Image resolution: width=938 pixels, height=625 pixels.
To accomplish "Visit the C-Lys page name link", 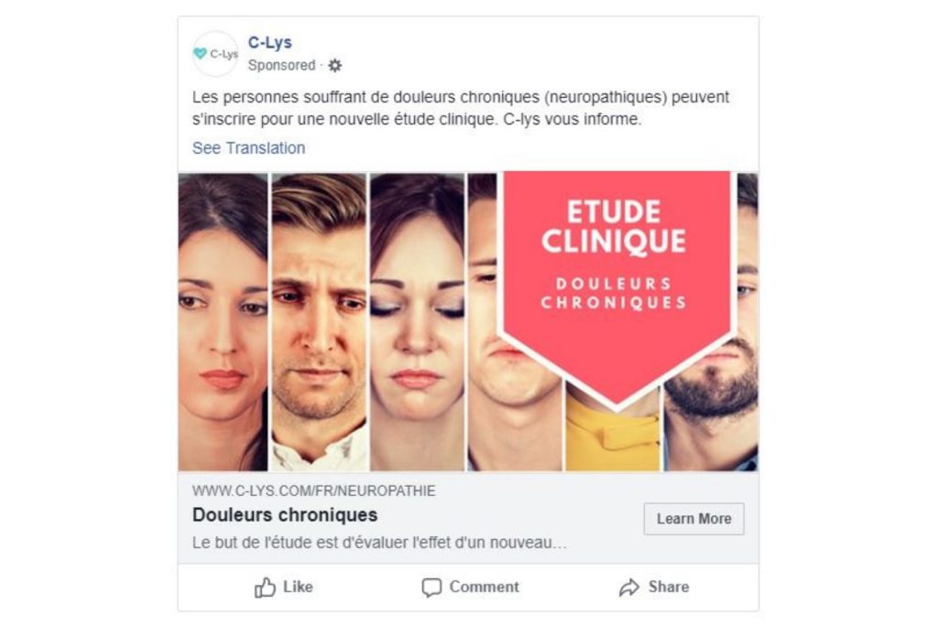I will [270, 42].
